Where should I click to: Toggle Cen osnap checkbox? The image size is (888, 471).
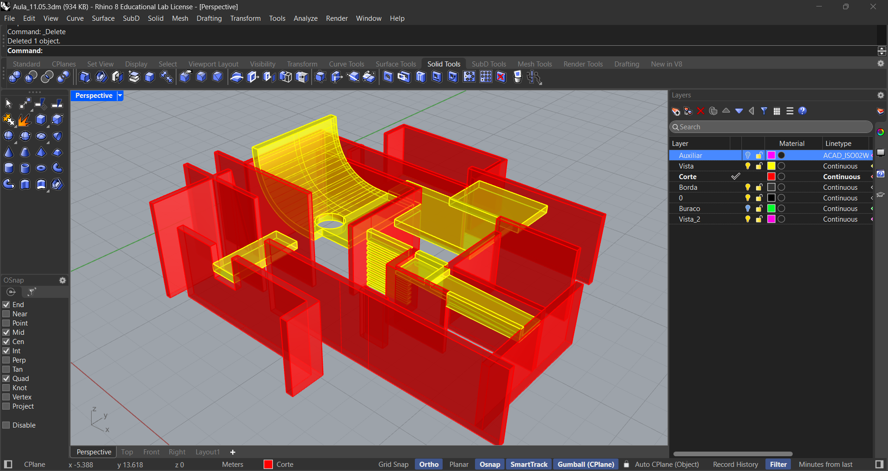(6, 342)
